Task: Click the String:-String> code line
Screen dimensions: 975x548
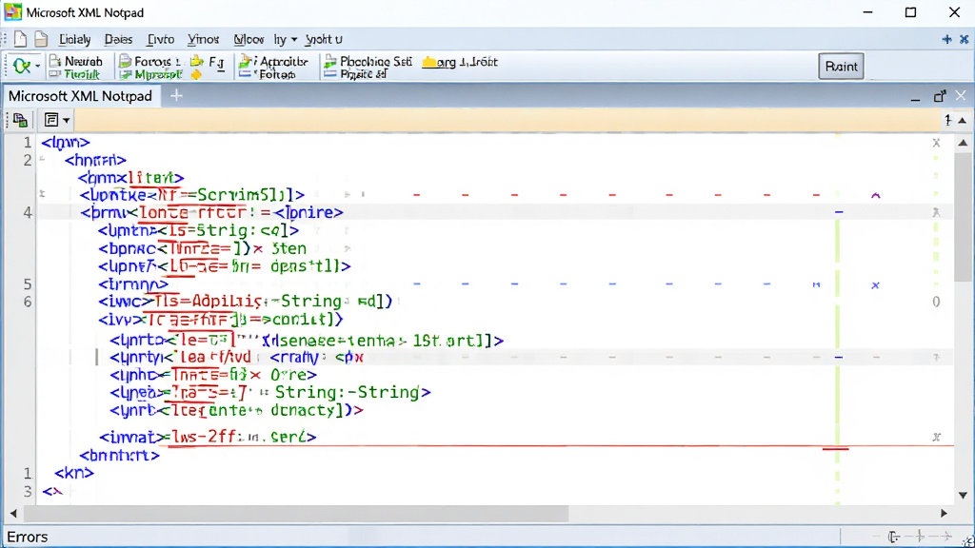Action: 269,393
